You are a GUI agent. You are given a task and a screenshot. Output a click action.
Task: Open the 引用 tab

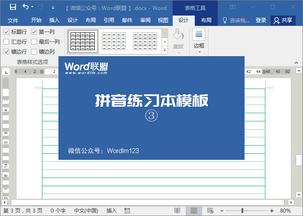(x=109, y=20)
